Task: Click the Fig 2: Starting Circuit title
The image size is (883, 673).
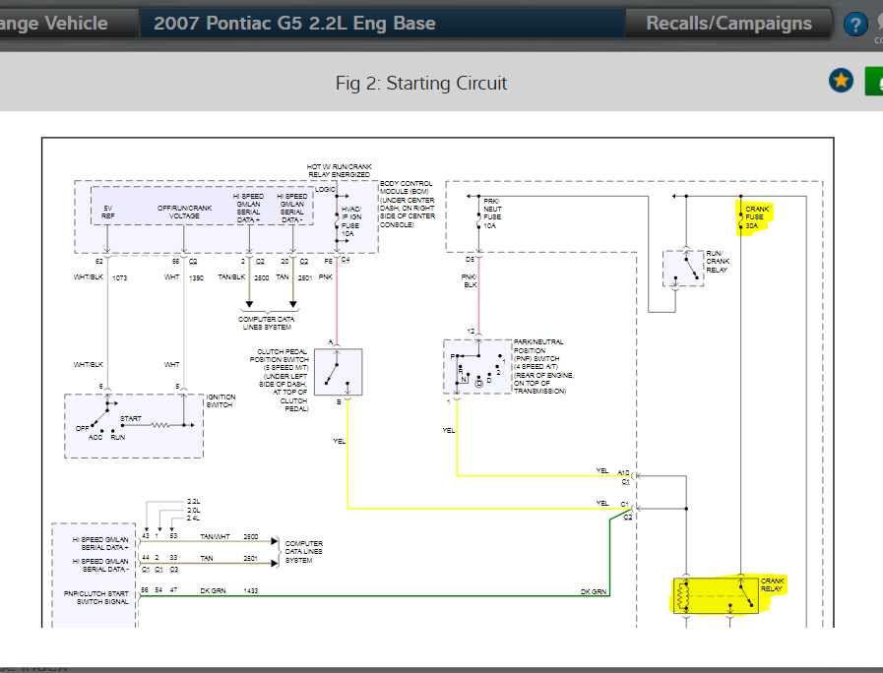Action: click(x=421, y=84)
